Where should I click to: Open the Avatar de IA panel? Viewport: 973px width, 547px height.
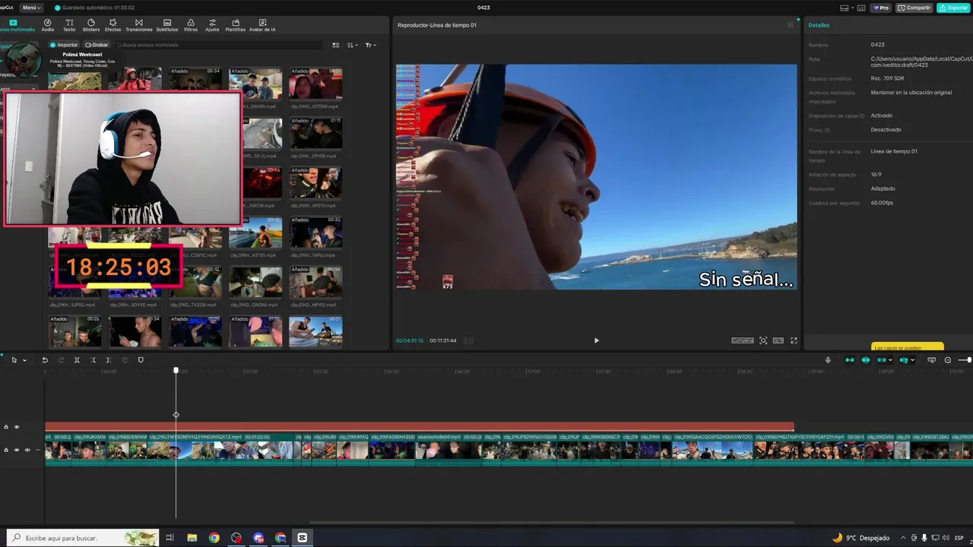[262, 25]
